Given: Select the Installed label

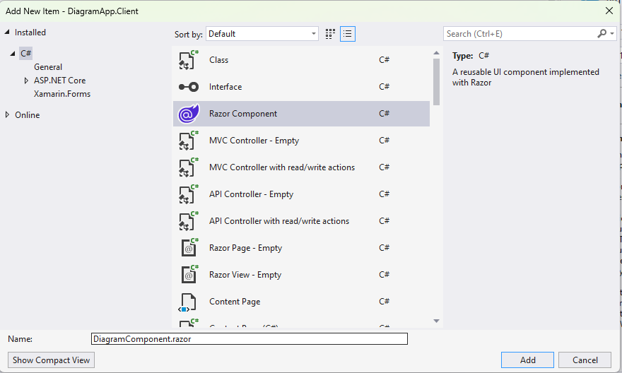Looking at the screenshot, I should tap(30, 32).
